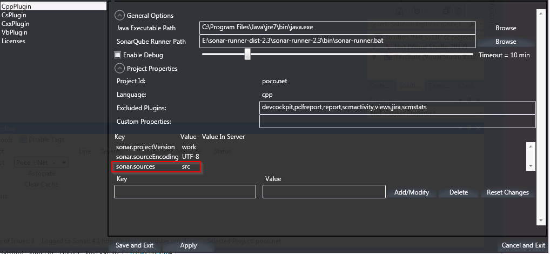
Task: Click the cpp Language value
Action: (267, 95)
